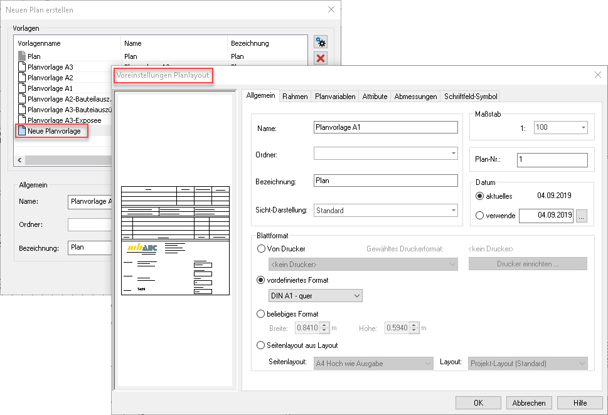Image resolution: width=608 pixels, height=415 pixels.
Task: Close the Voreinstellungen Planlayout dialog
Action: click(597, 75)
